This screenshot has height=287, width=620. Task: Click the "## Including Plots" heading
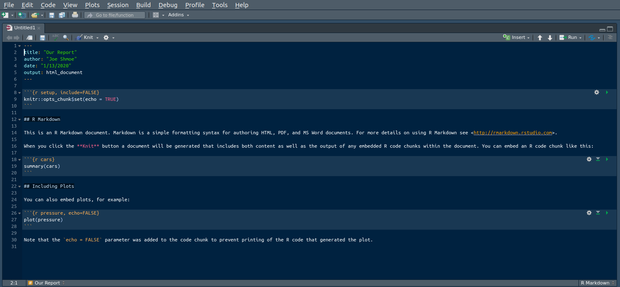click(49, 186)
